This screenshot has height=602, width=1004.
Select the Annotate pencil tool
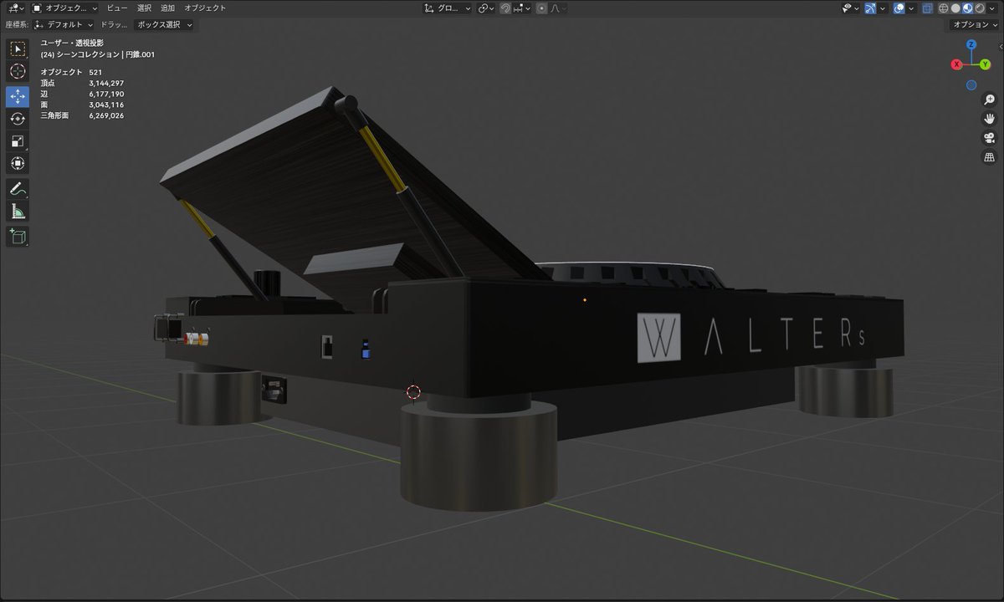coord(18,189)
